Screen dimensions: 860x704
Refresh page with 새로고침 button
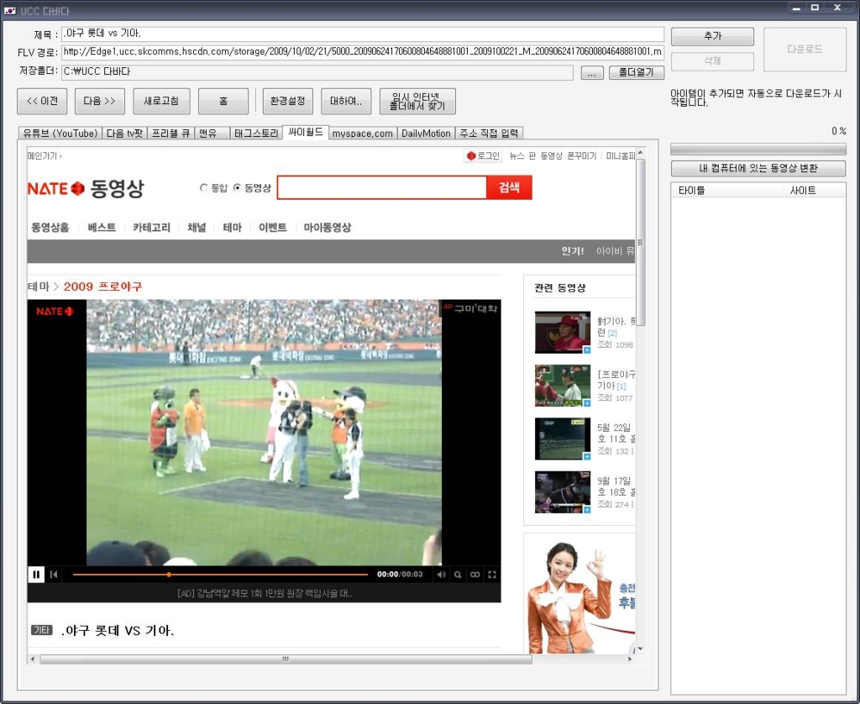[x=161, y=101]
